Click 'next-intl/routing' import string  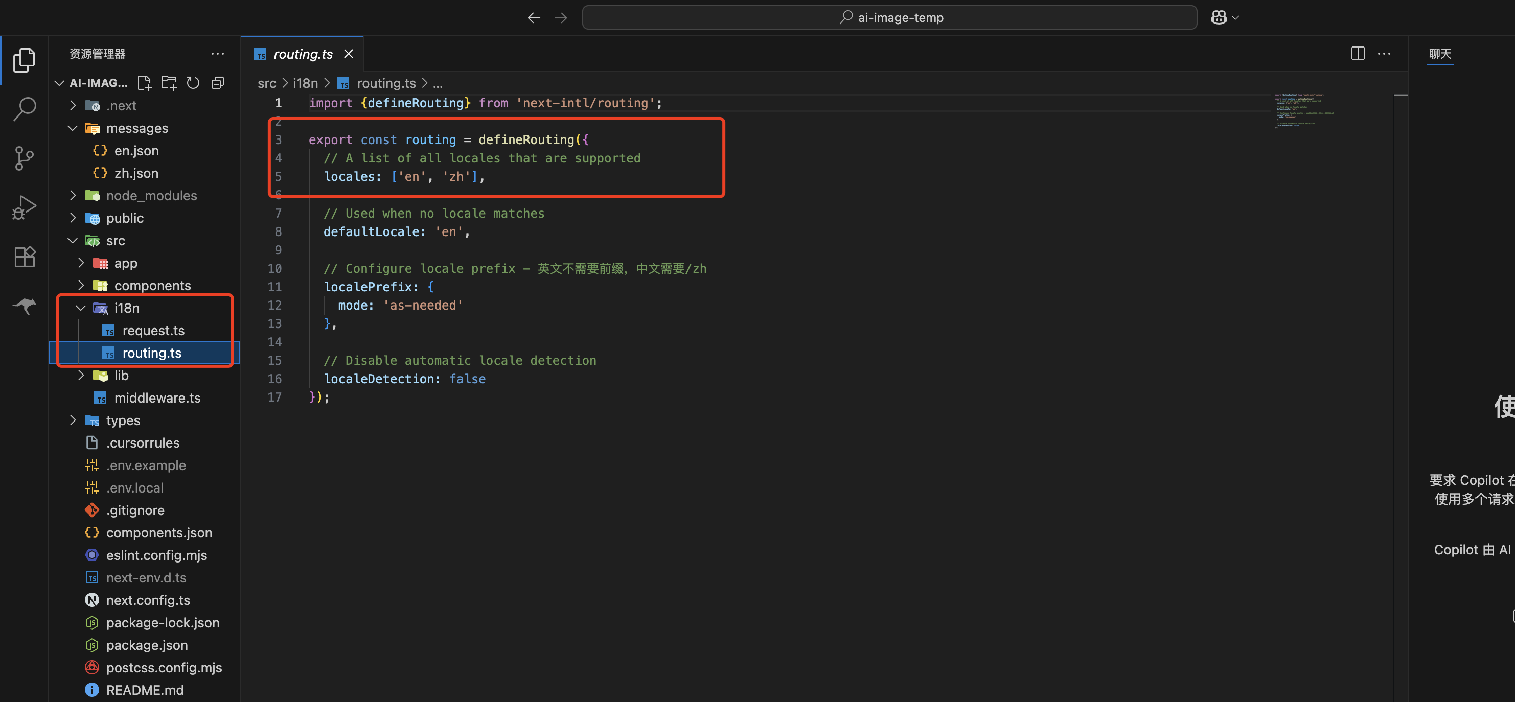(586, 103)
